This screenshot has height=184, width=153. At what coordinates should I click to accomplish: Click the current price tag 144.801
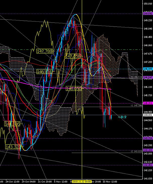[x=148, y=115]
